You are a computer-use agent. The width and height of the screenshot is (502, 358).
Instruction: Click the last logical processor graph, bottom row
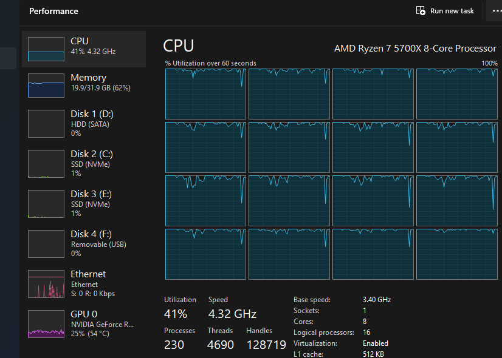(457, 254)
